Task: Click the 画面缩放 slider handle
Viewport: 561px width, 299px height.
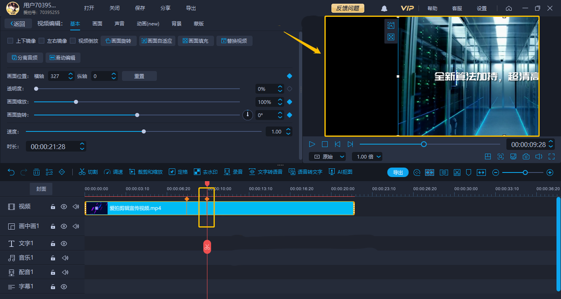Action: coord(76,102)
